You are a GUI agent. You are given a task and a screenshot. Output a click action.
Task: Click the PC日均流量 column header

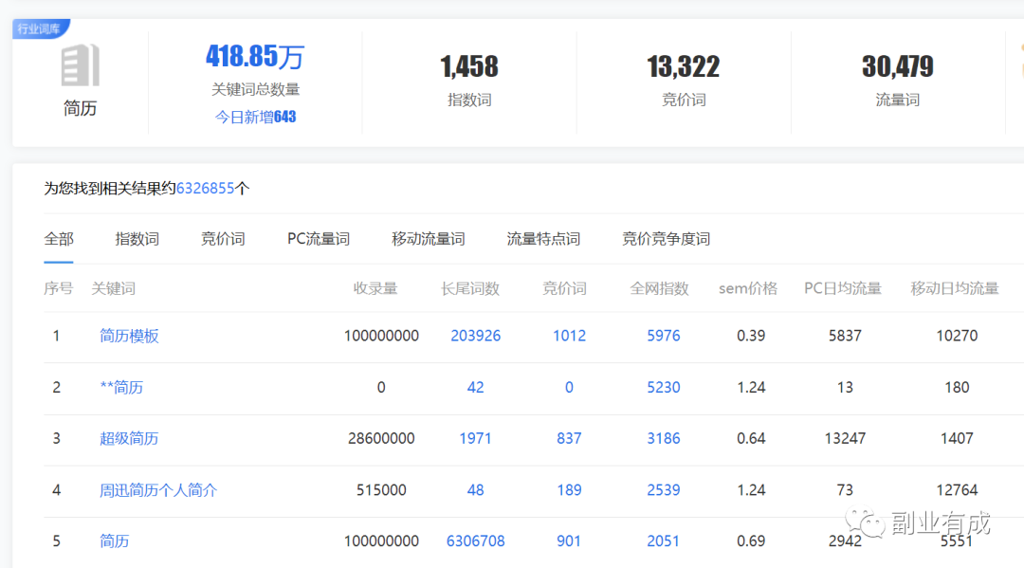click(843, 288)
